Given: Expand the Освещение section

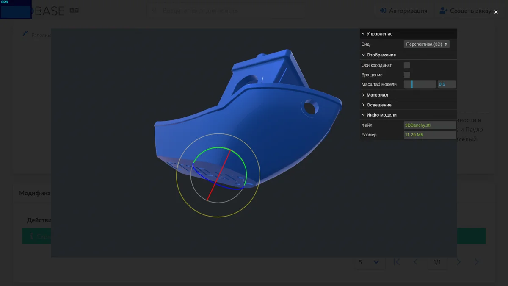Looking at the screenshot, I should (x=409, y=105).
